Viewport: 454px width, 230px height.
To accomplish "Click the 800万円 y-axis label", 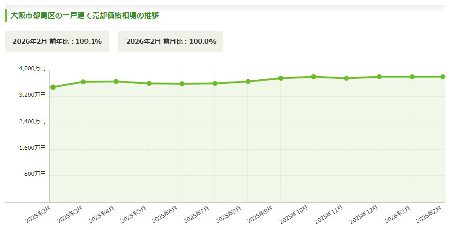I will coord(35,174).
